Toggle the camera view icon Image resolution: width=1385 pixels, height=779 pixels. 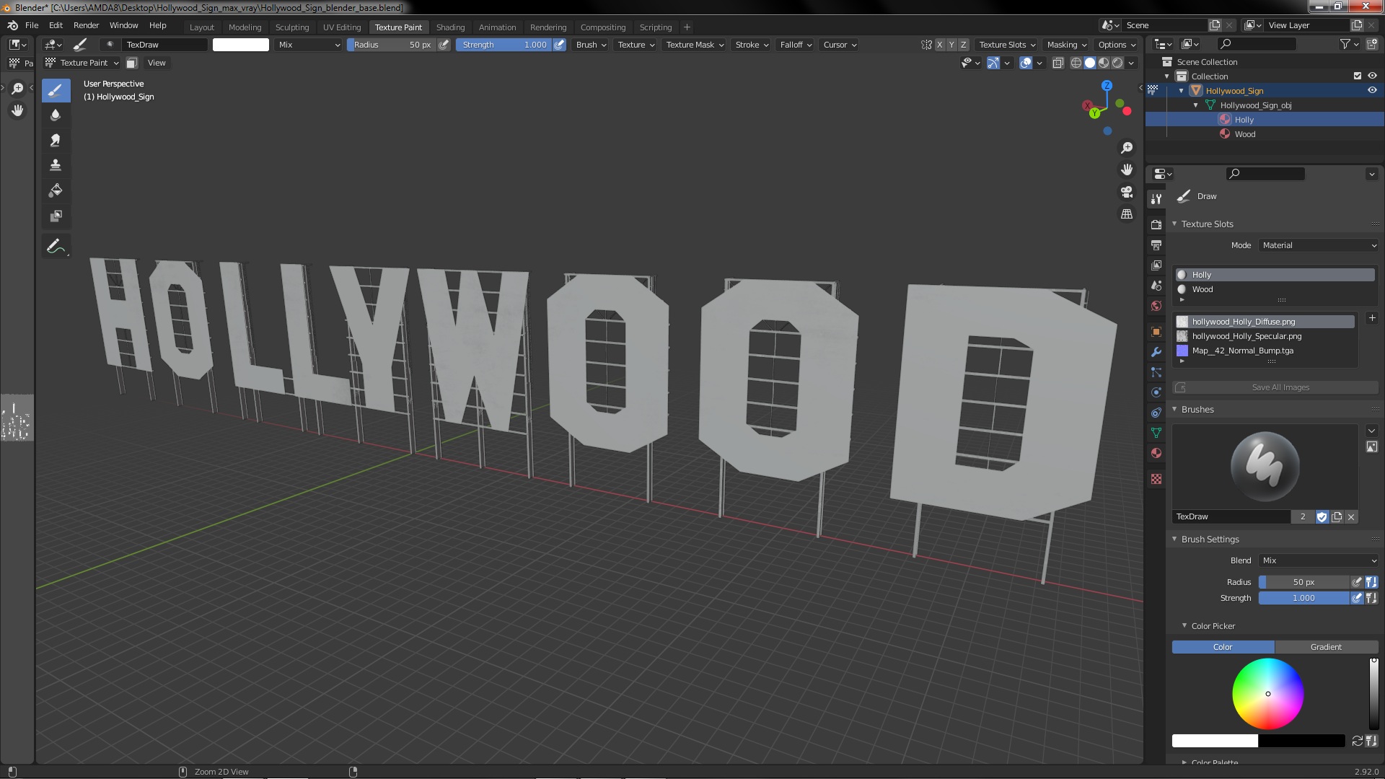pyautogui.click(x=1127, y=192)
